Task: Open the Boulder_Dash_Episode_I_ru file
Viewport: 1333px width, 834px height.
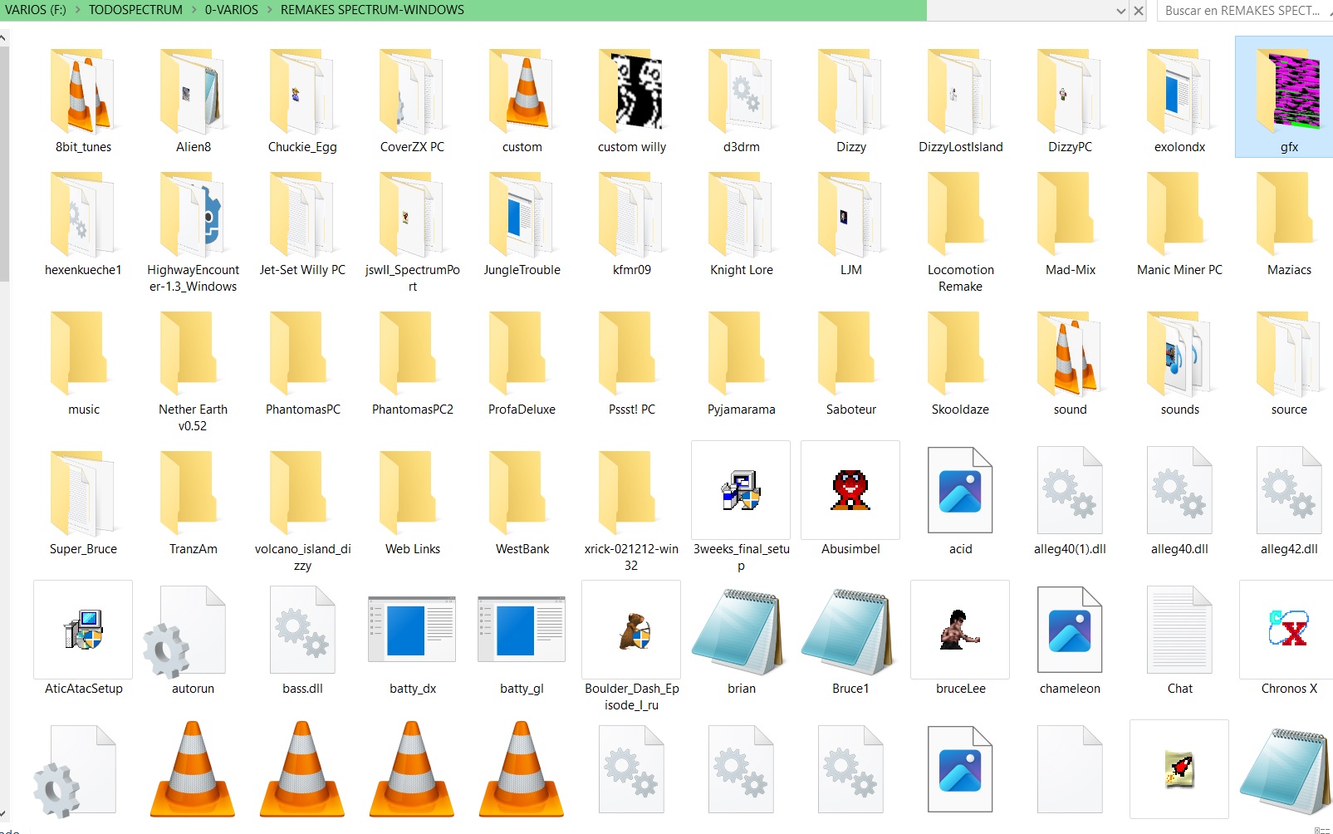Action: pyautogui.click(x=631, y=630)
